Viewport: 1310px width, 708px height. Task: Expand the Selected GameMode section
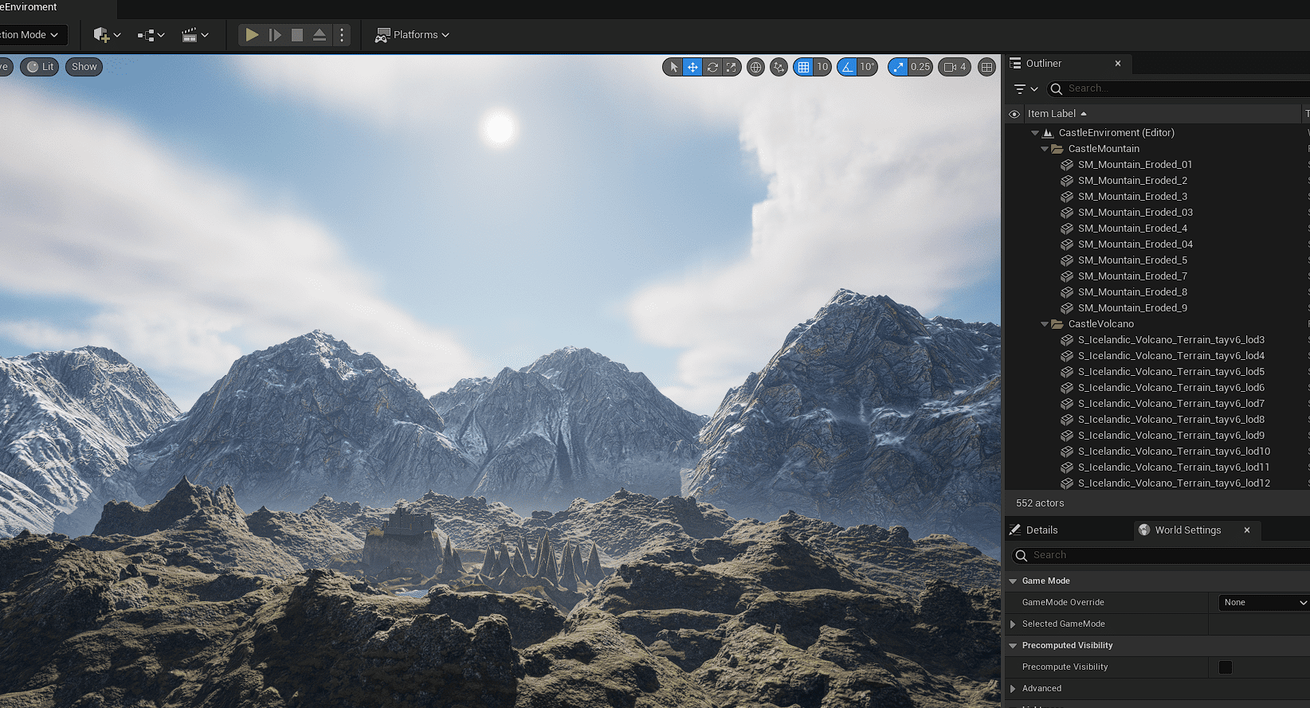1013,624
